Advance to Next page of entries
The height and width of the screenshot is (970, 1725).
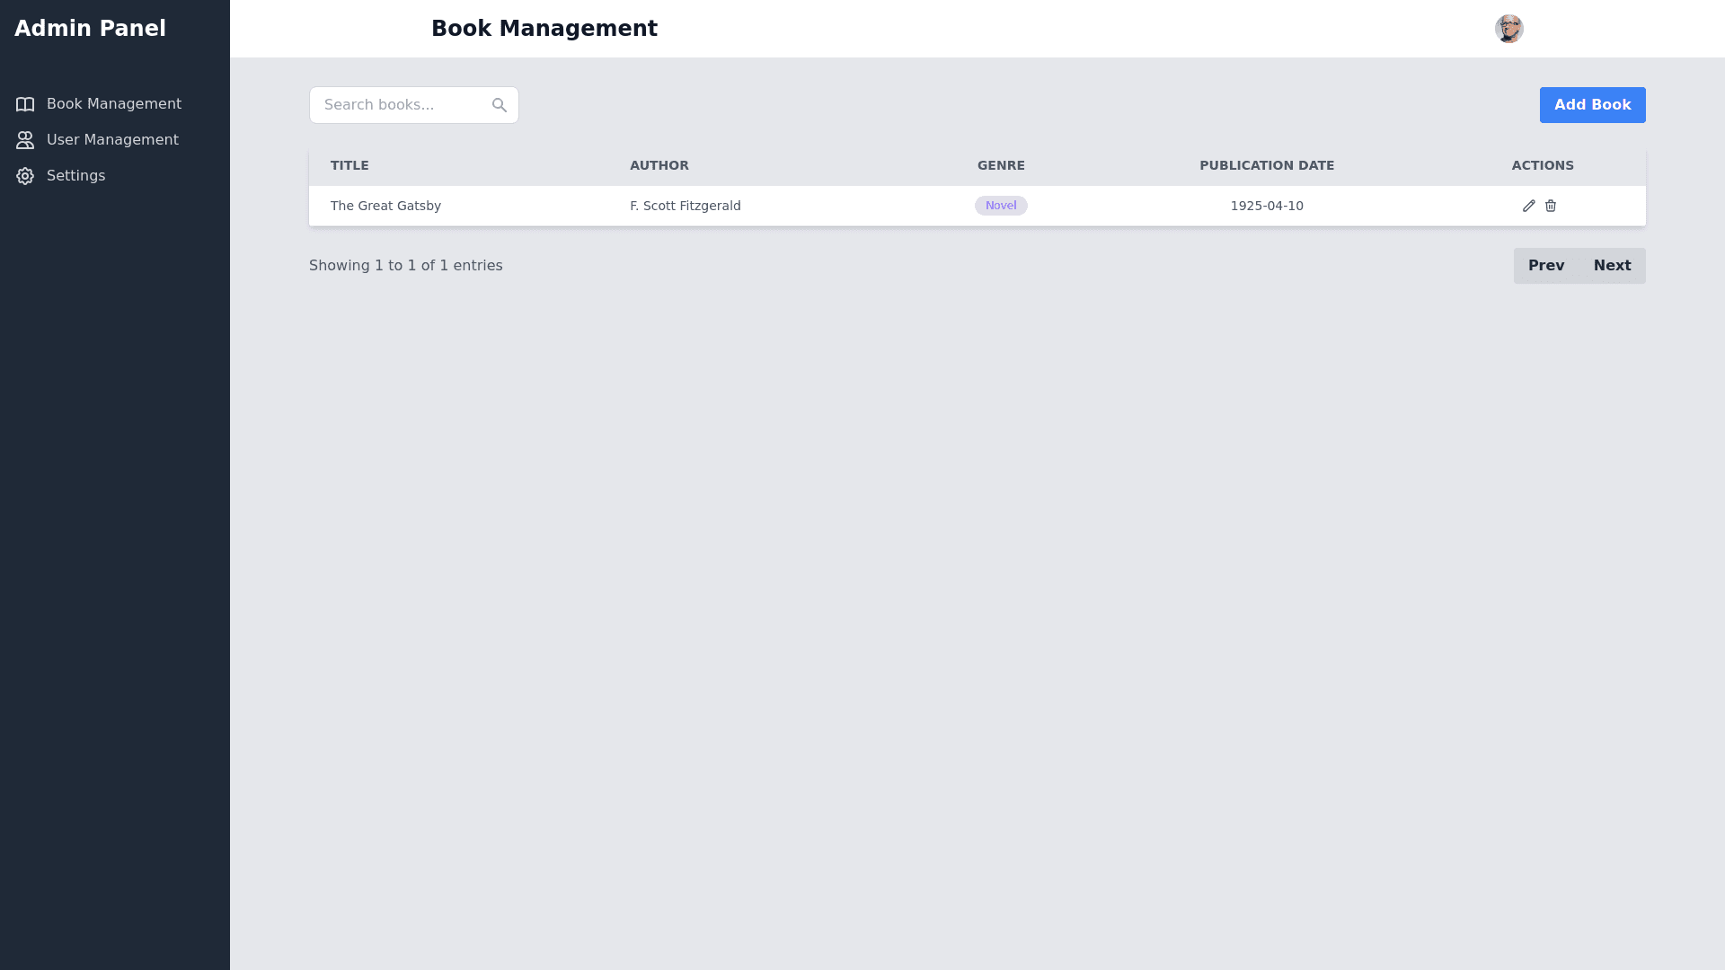pyautogui.click(x=1612, y=266)
